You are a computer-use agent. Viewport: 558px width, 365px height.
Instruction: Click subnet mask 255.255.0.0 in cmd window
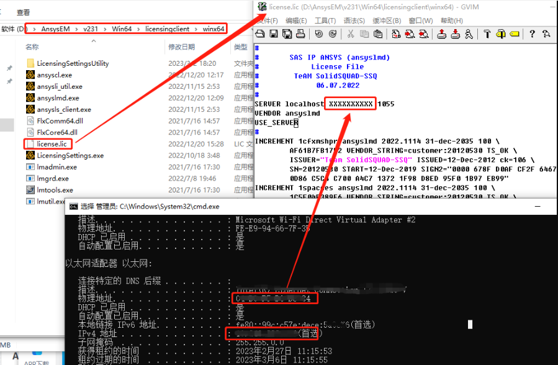[x=260, y=343]
